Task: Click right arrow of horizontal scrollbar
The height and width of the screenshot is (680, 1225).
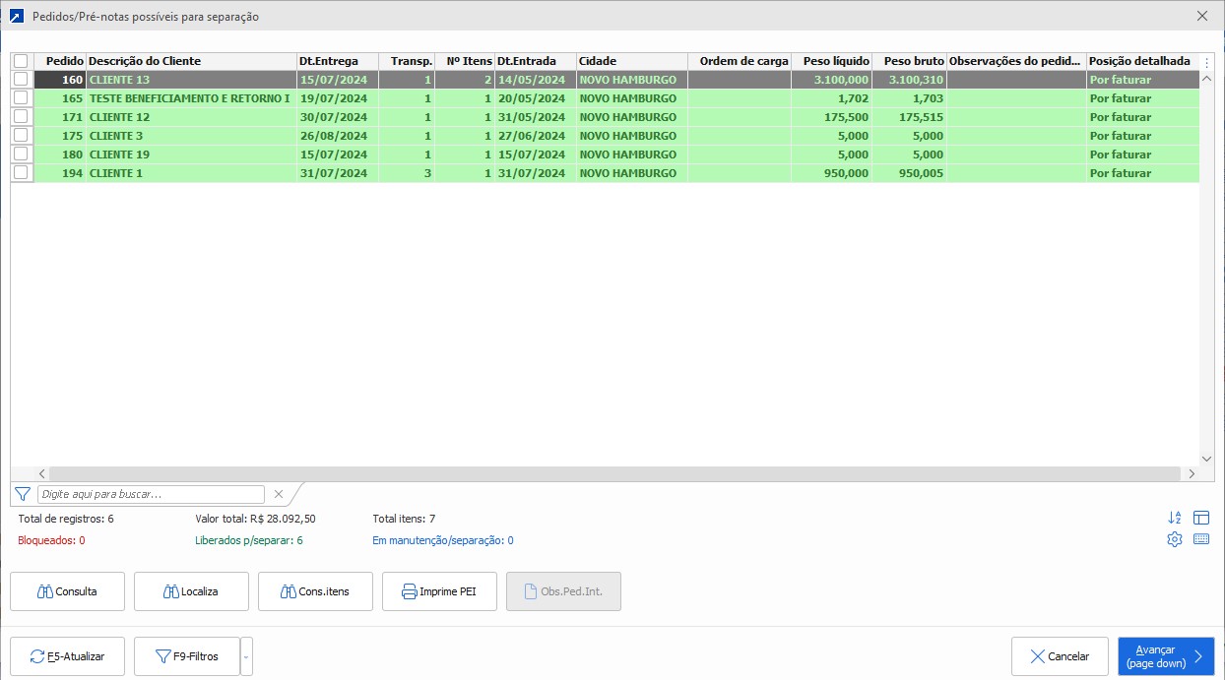Action: click(1191, 473)
